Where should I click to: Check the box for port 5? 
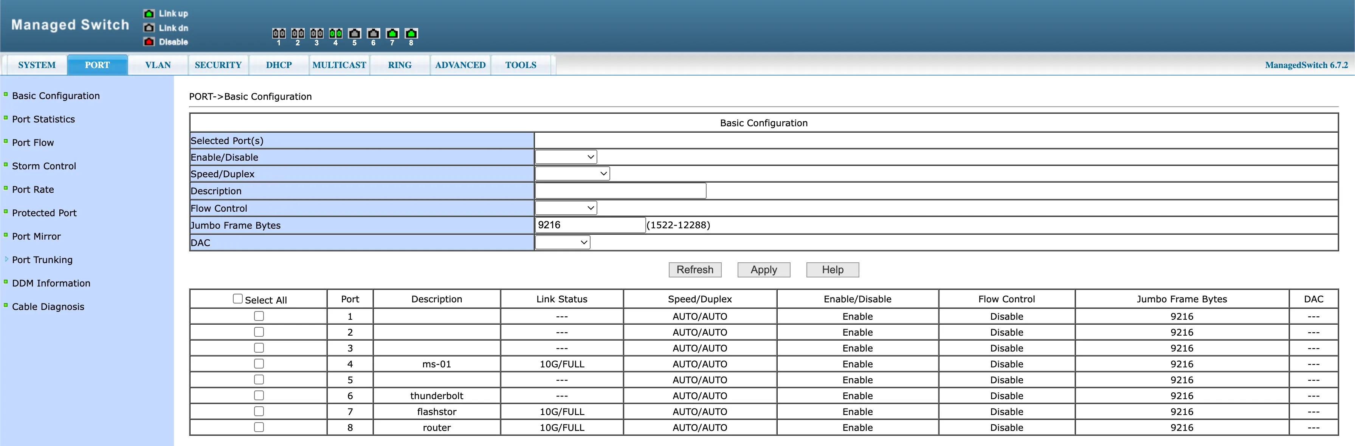(259, 379)
